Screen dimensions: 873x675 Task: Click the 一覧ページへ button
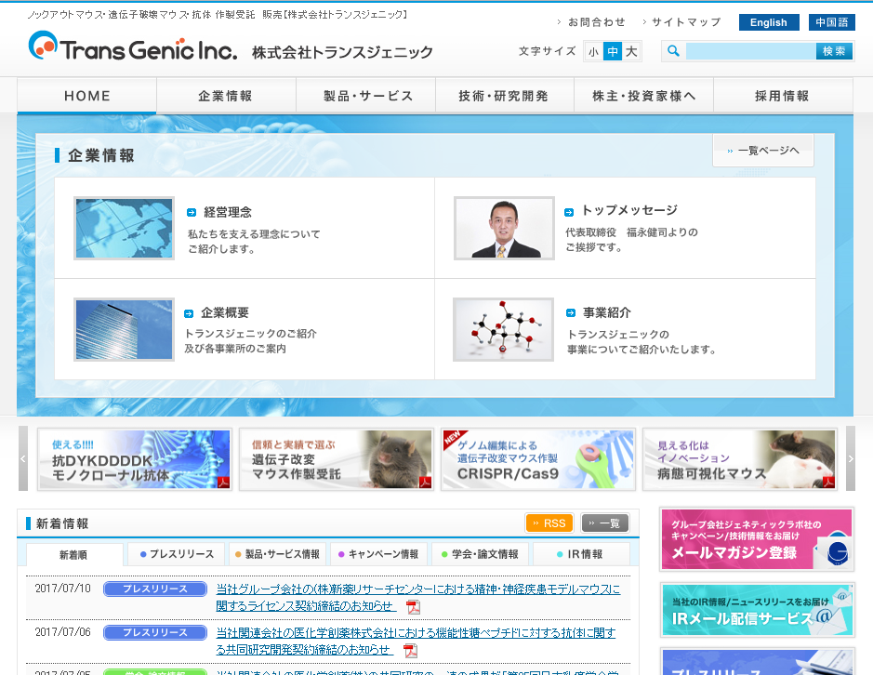tap(763, 151)
